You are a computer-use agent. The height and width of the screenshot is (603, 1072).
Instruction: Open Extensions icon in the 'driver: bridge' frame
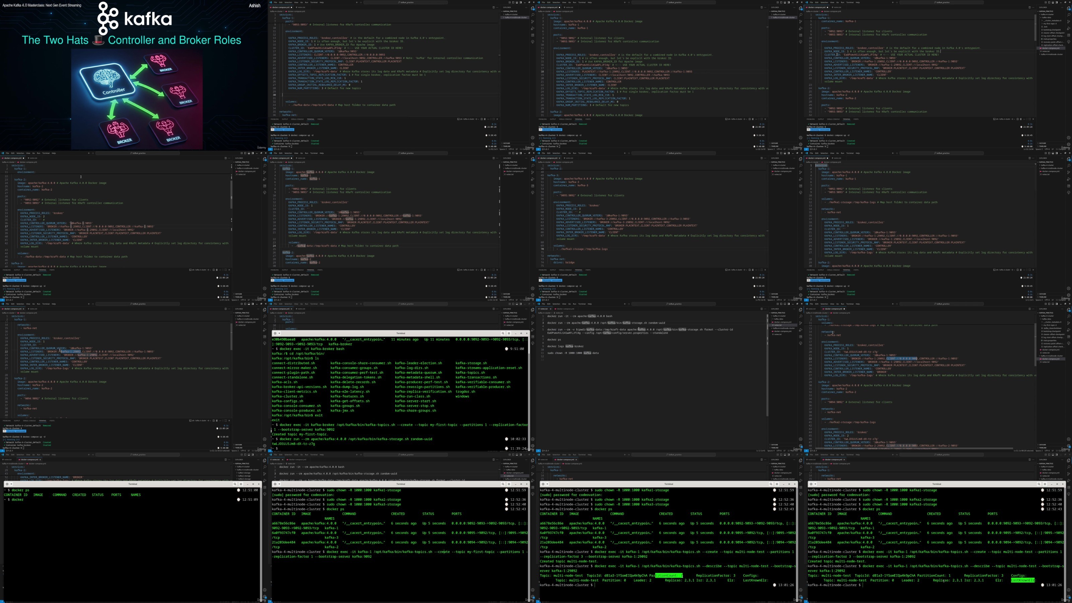[801, 186]
